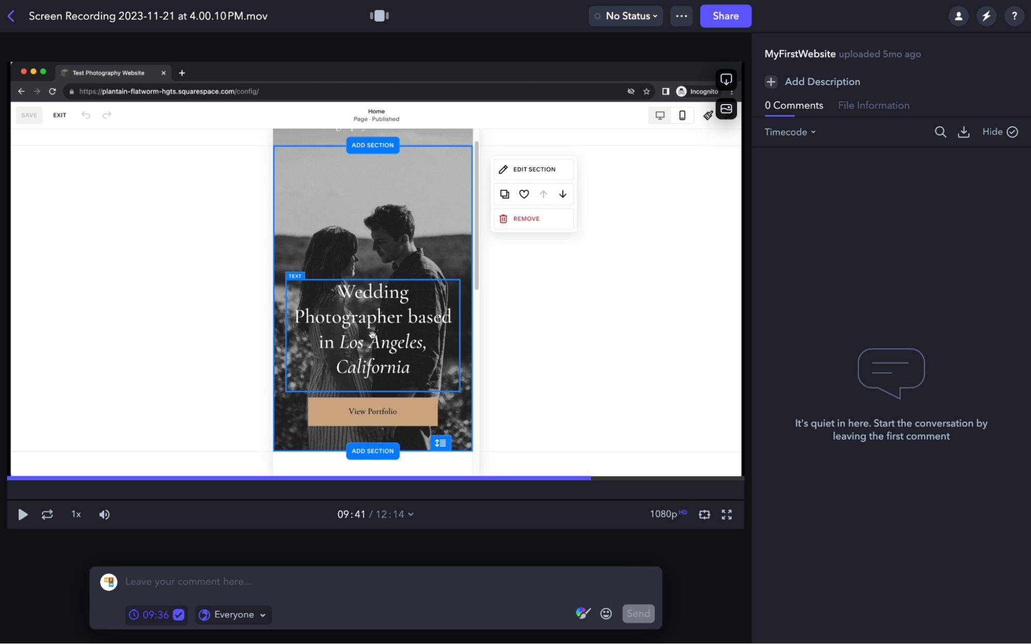Screen dimensions: 1031x644
Task: Open site styles paintbrush icon
Action: tap(708, 115)
